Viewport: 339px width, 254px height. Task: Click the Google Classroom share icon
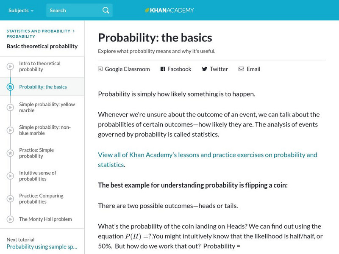pos(100,69)
